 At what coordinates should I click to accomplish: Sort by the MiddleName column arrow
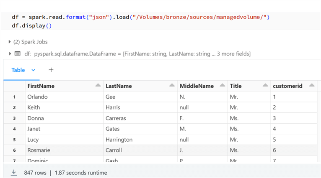tap(223, 85)
